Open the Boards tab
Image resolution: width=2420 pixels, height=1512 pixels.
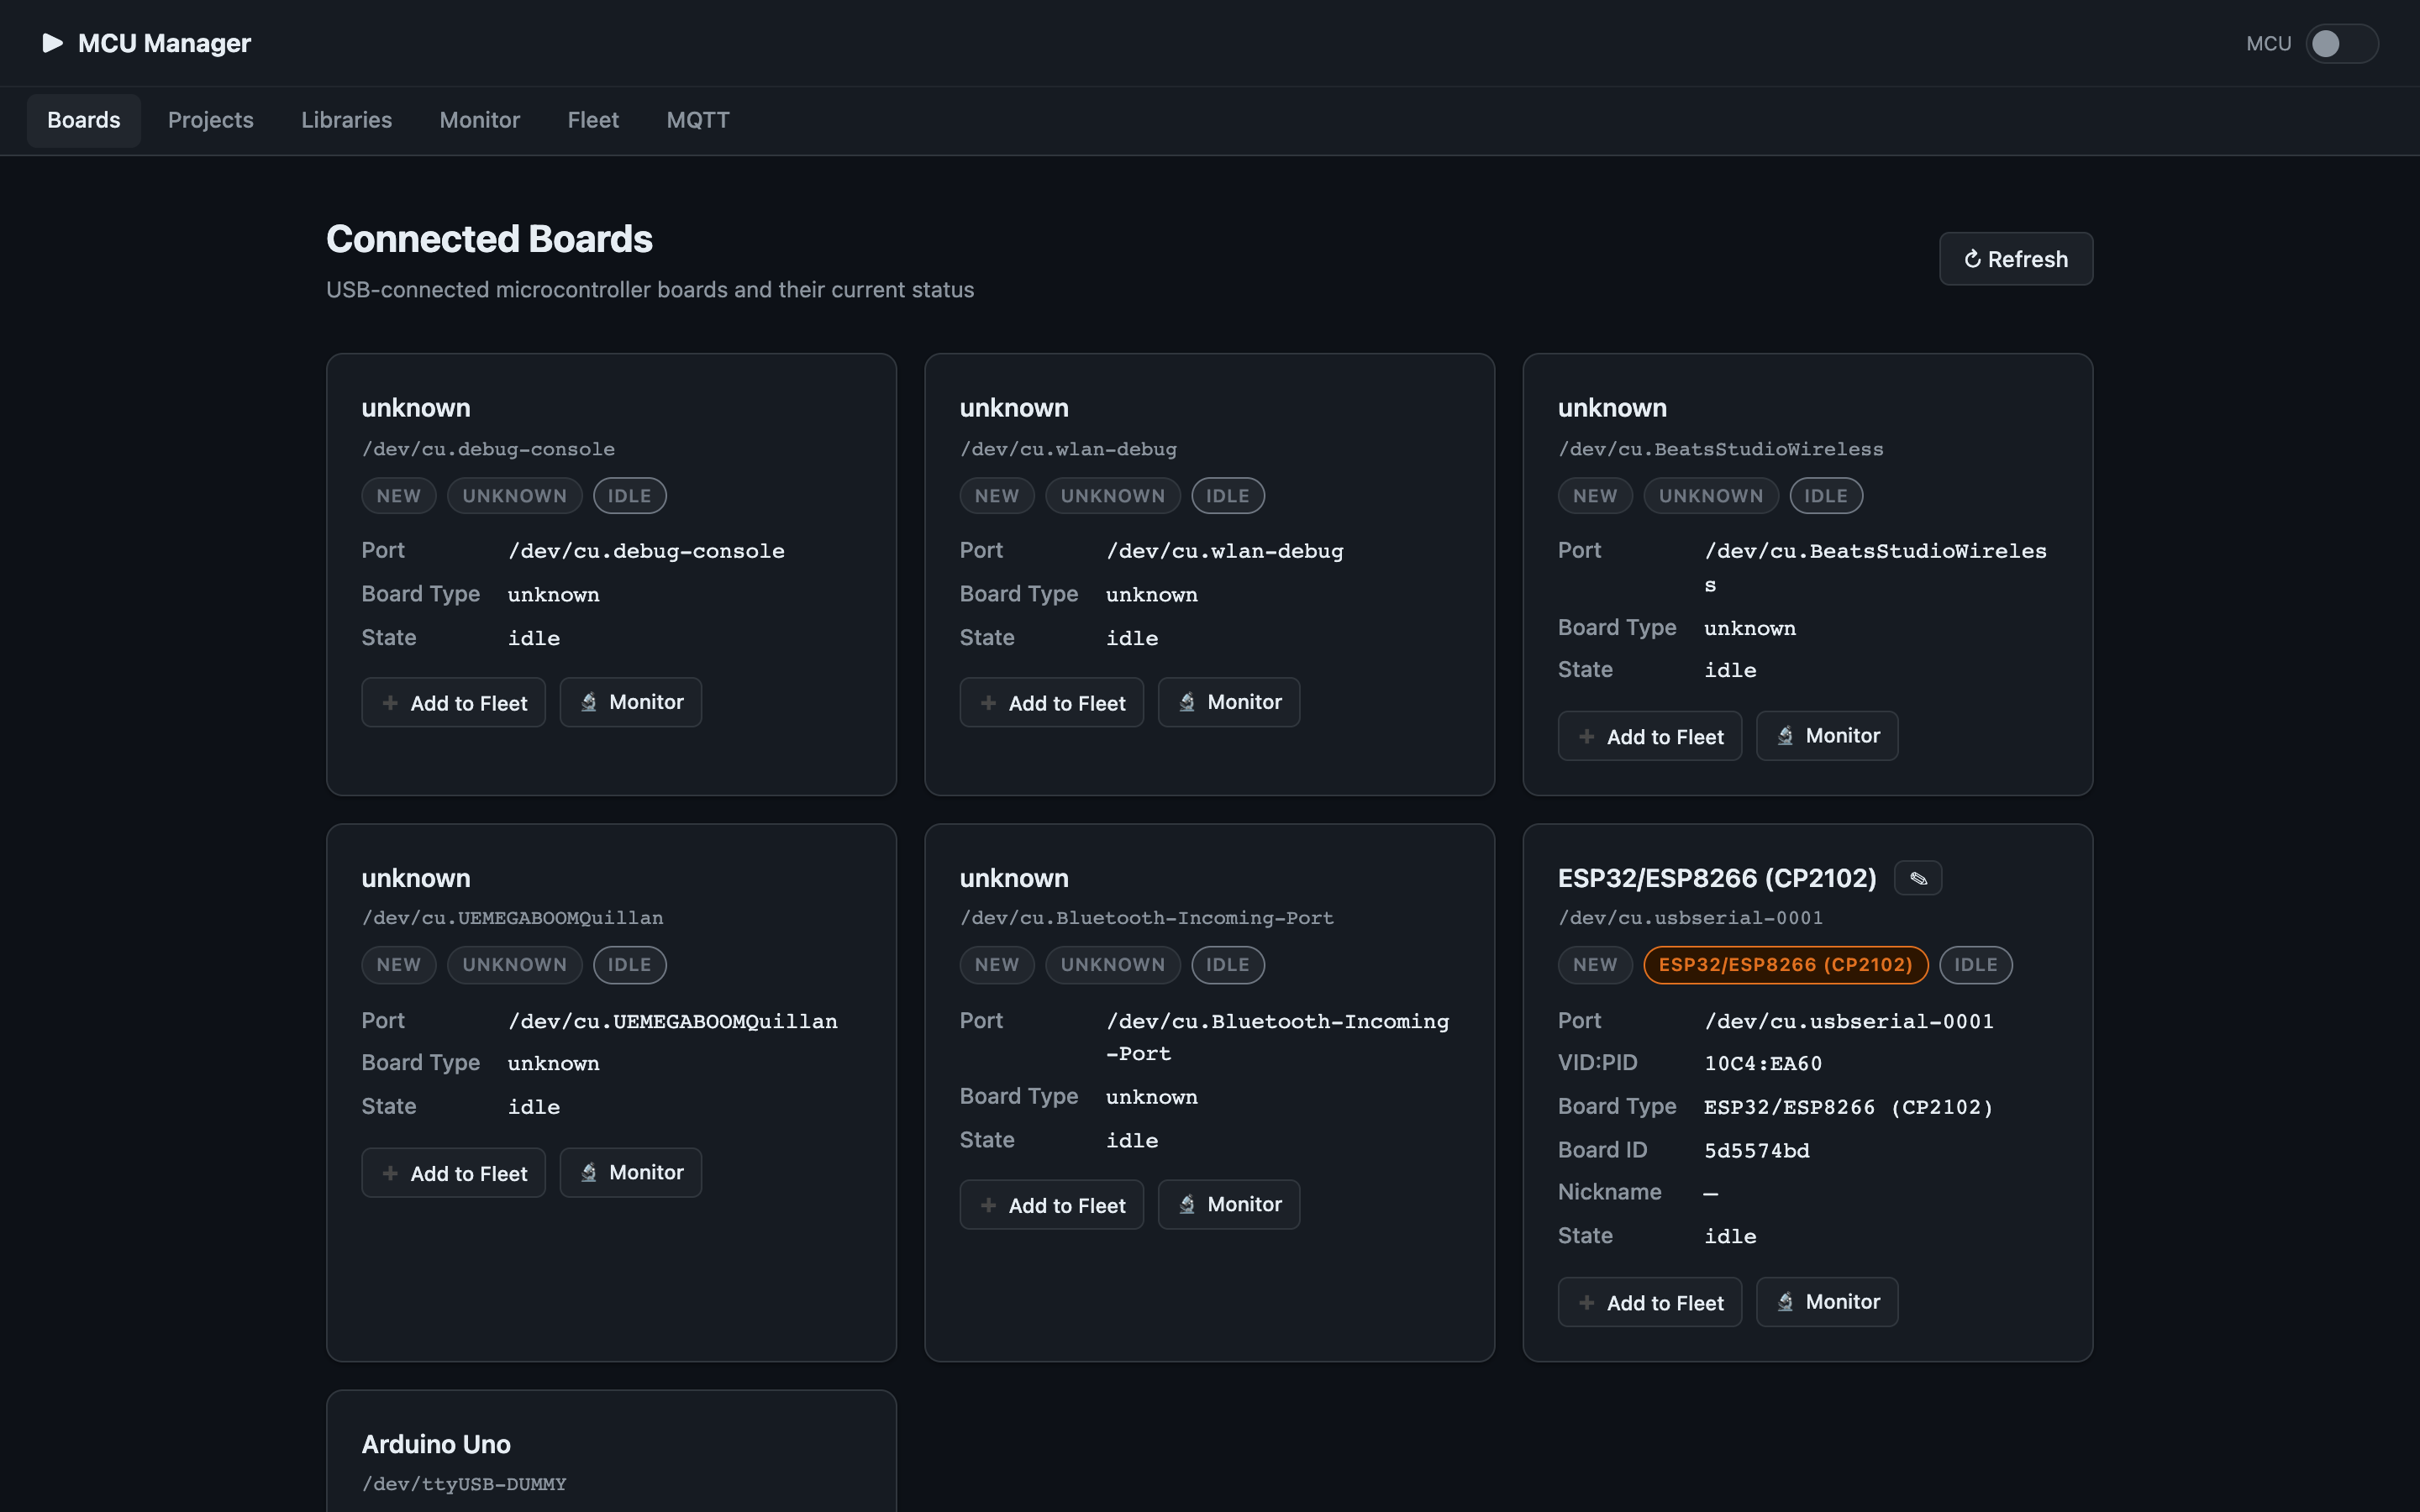point(84,121)
